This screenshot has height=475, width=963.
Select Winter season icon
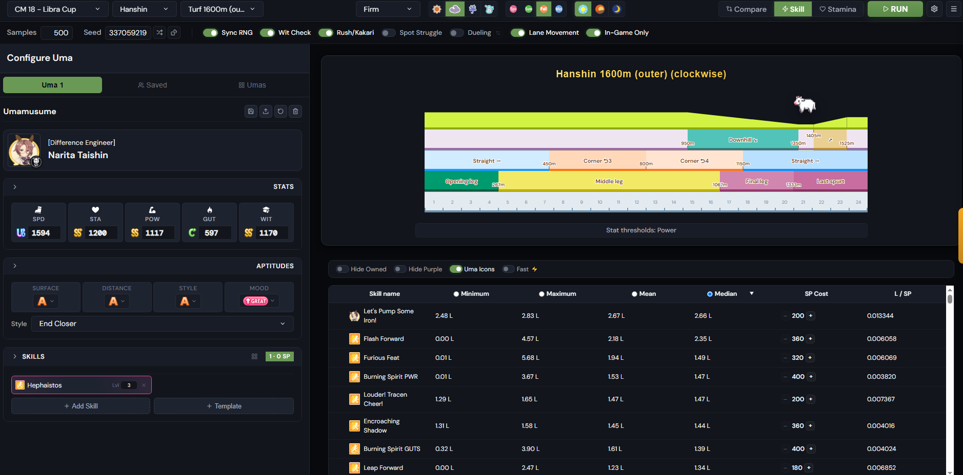coord(559,9)
